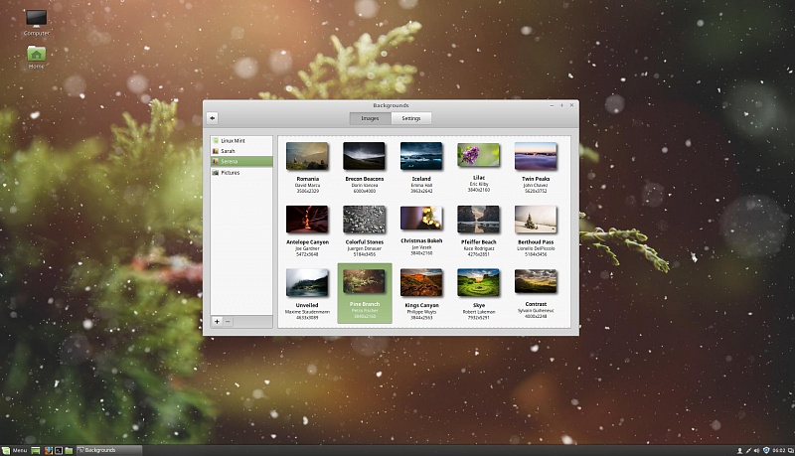The width and height of the screenshot is (795, 456).
Task: Select the Linux Mint folder
Action: pyautogui.click(x=235, y=141)
